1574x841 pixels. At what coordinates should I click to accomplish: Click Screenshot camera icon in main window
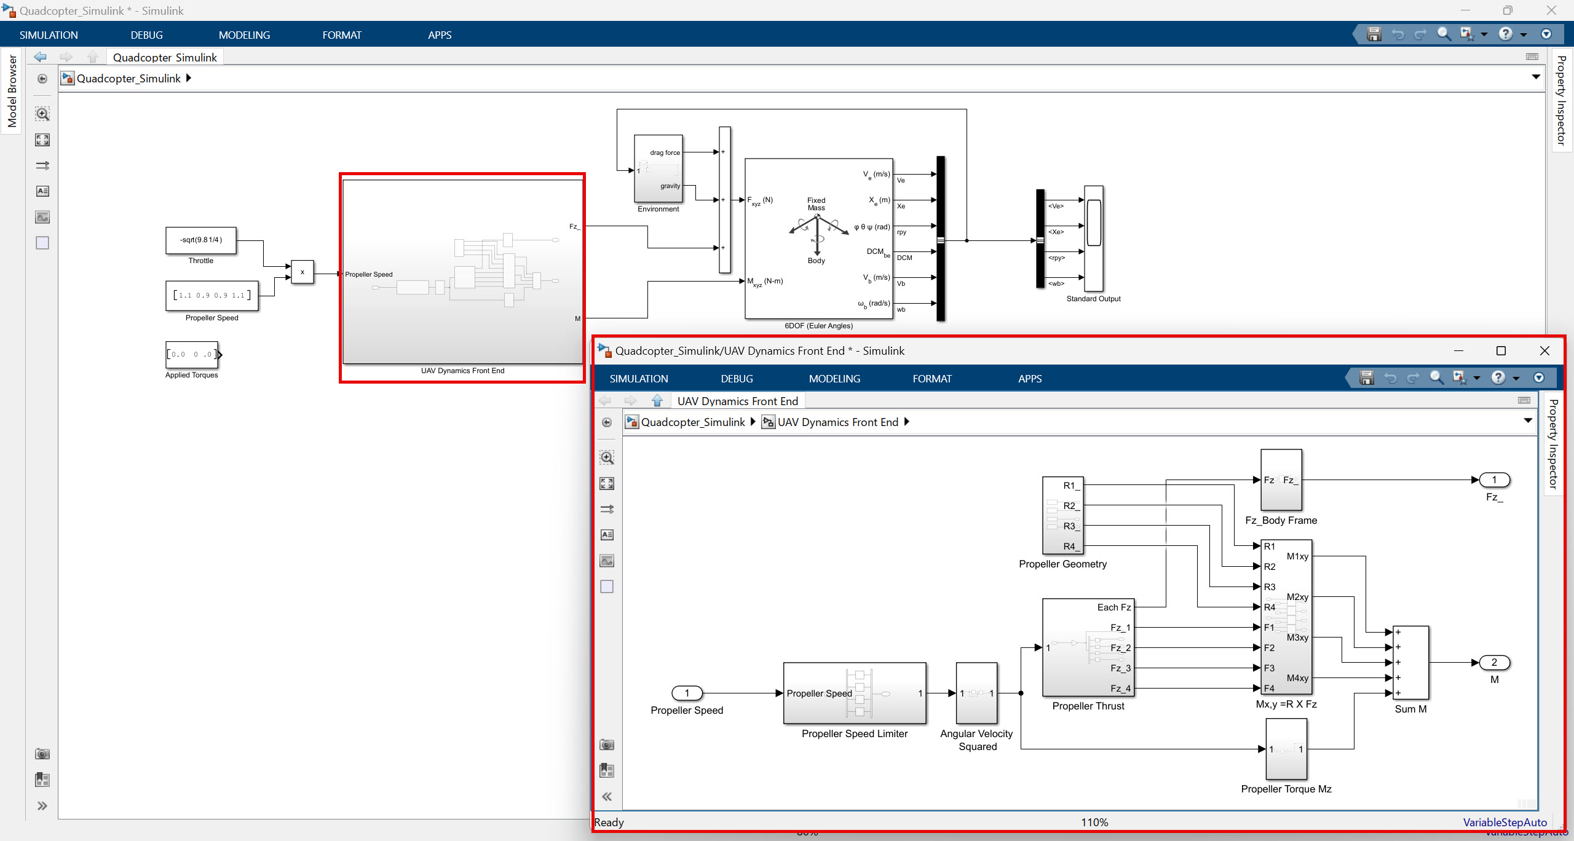click(42, 754)
